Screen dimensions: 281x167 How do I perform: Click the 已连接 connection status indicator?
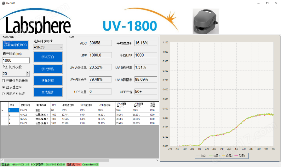15,164
